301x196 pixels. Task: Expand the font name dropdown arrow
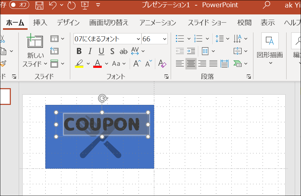pyautogui.click(x=138, y=39)
